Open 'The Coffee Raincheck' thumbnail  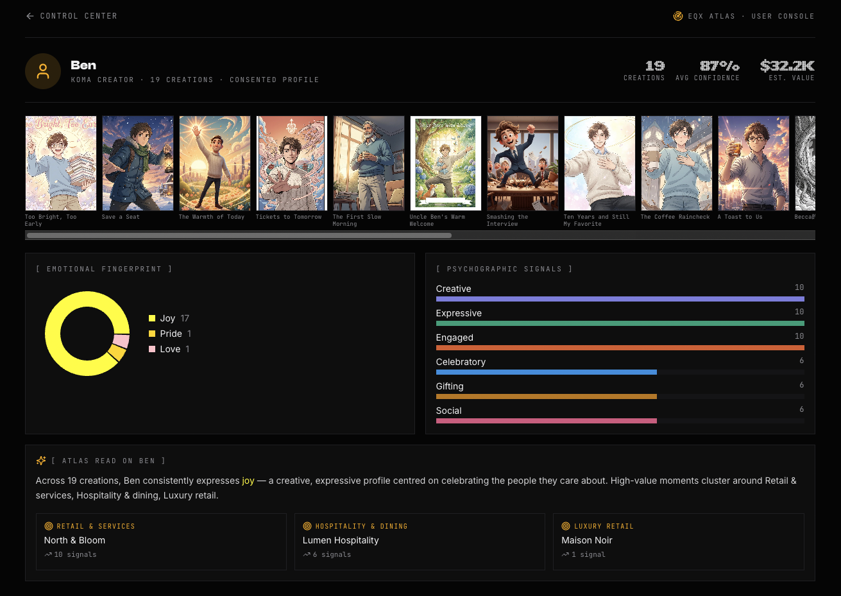tap(677, 163)
